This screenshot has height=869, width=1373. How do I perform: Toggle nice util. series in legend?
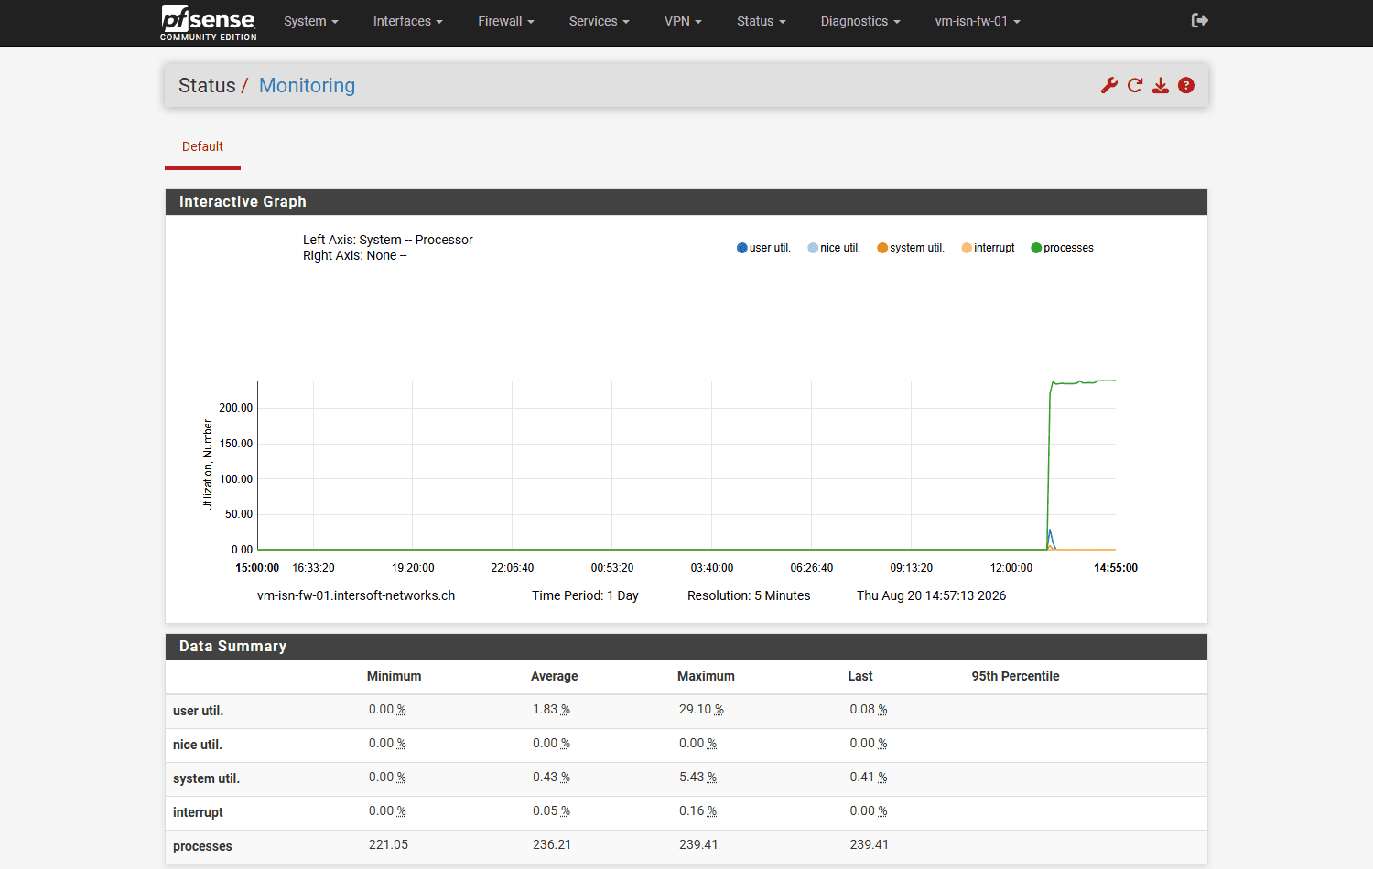point(834,248)
